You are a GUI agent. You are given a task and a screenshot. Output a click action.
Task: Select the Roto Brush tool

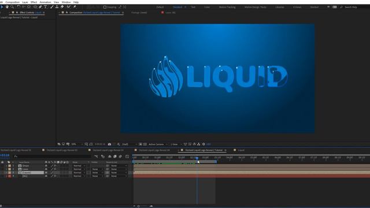click(x=69, y=7)
